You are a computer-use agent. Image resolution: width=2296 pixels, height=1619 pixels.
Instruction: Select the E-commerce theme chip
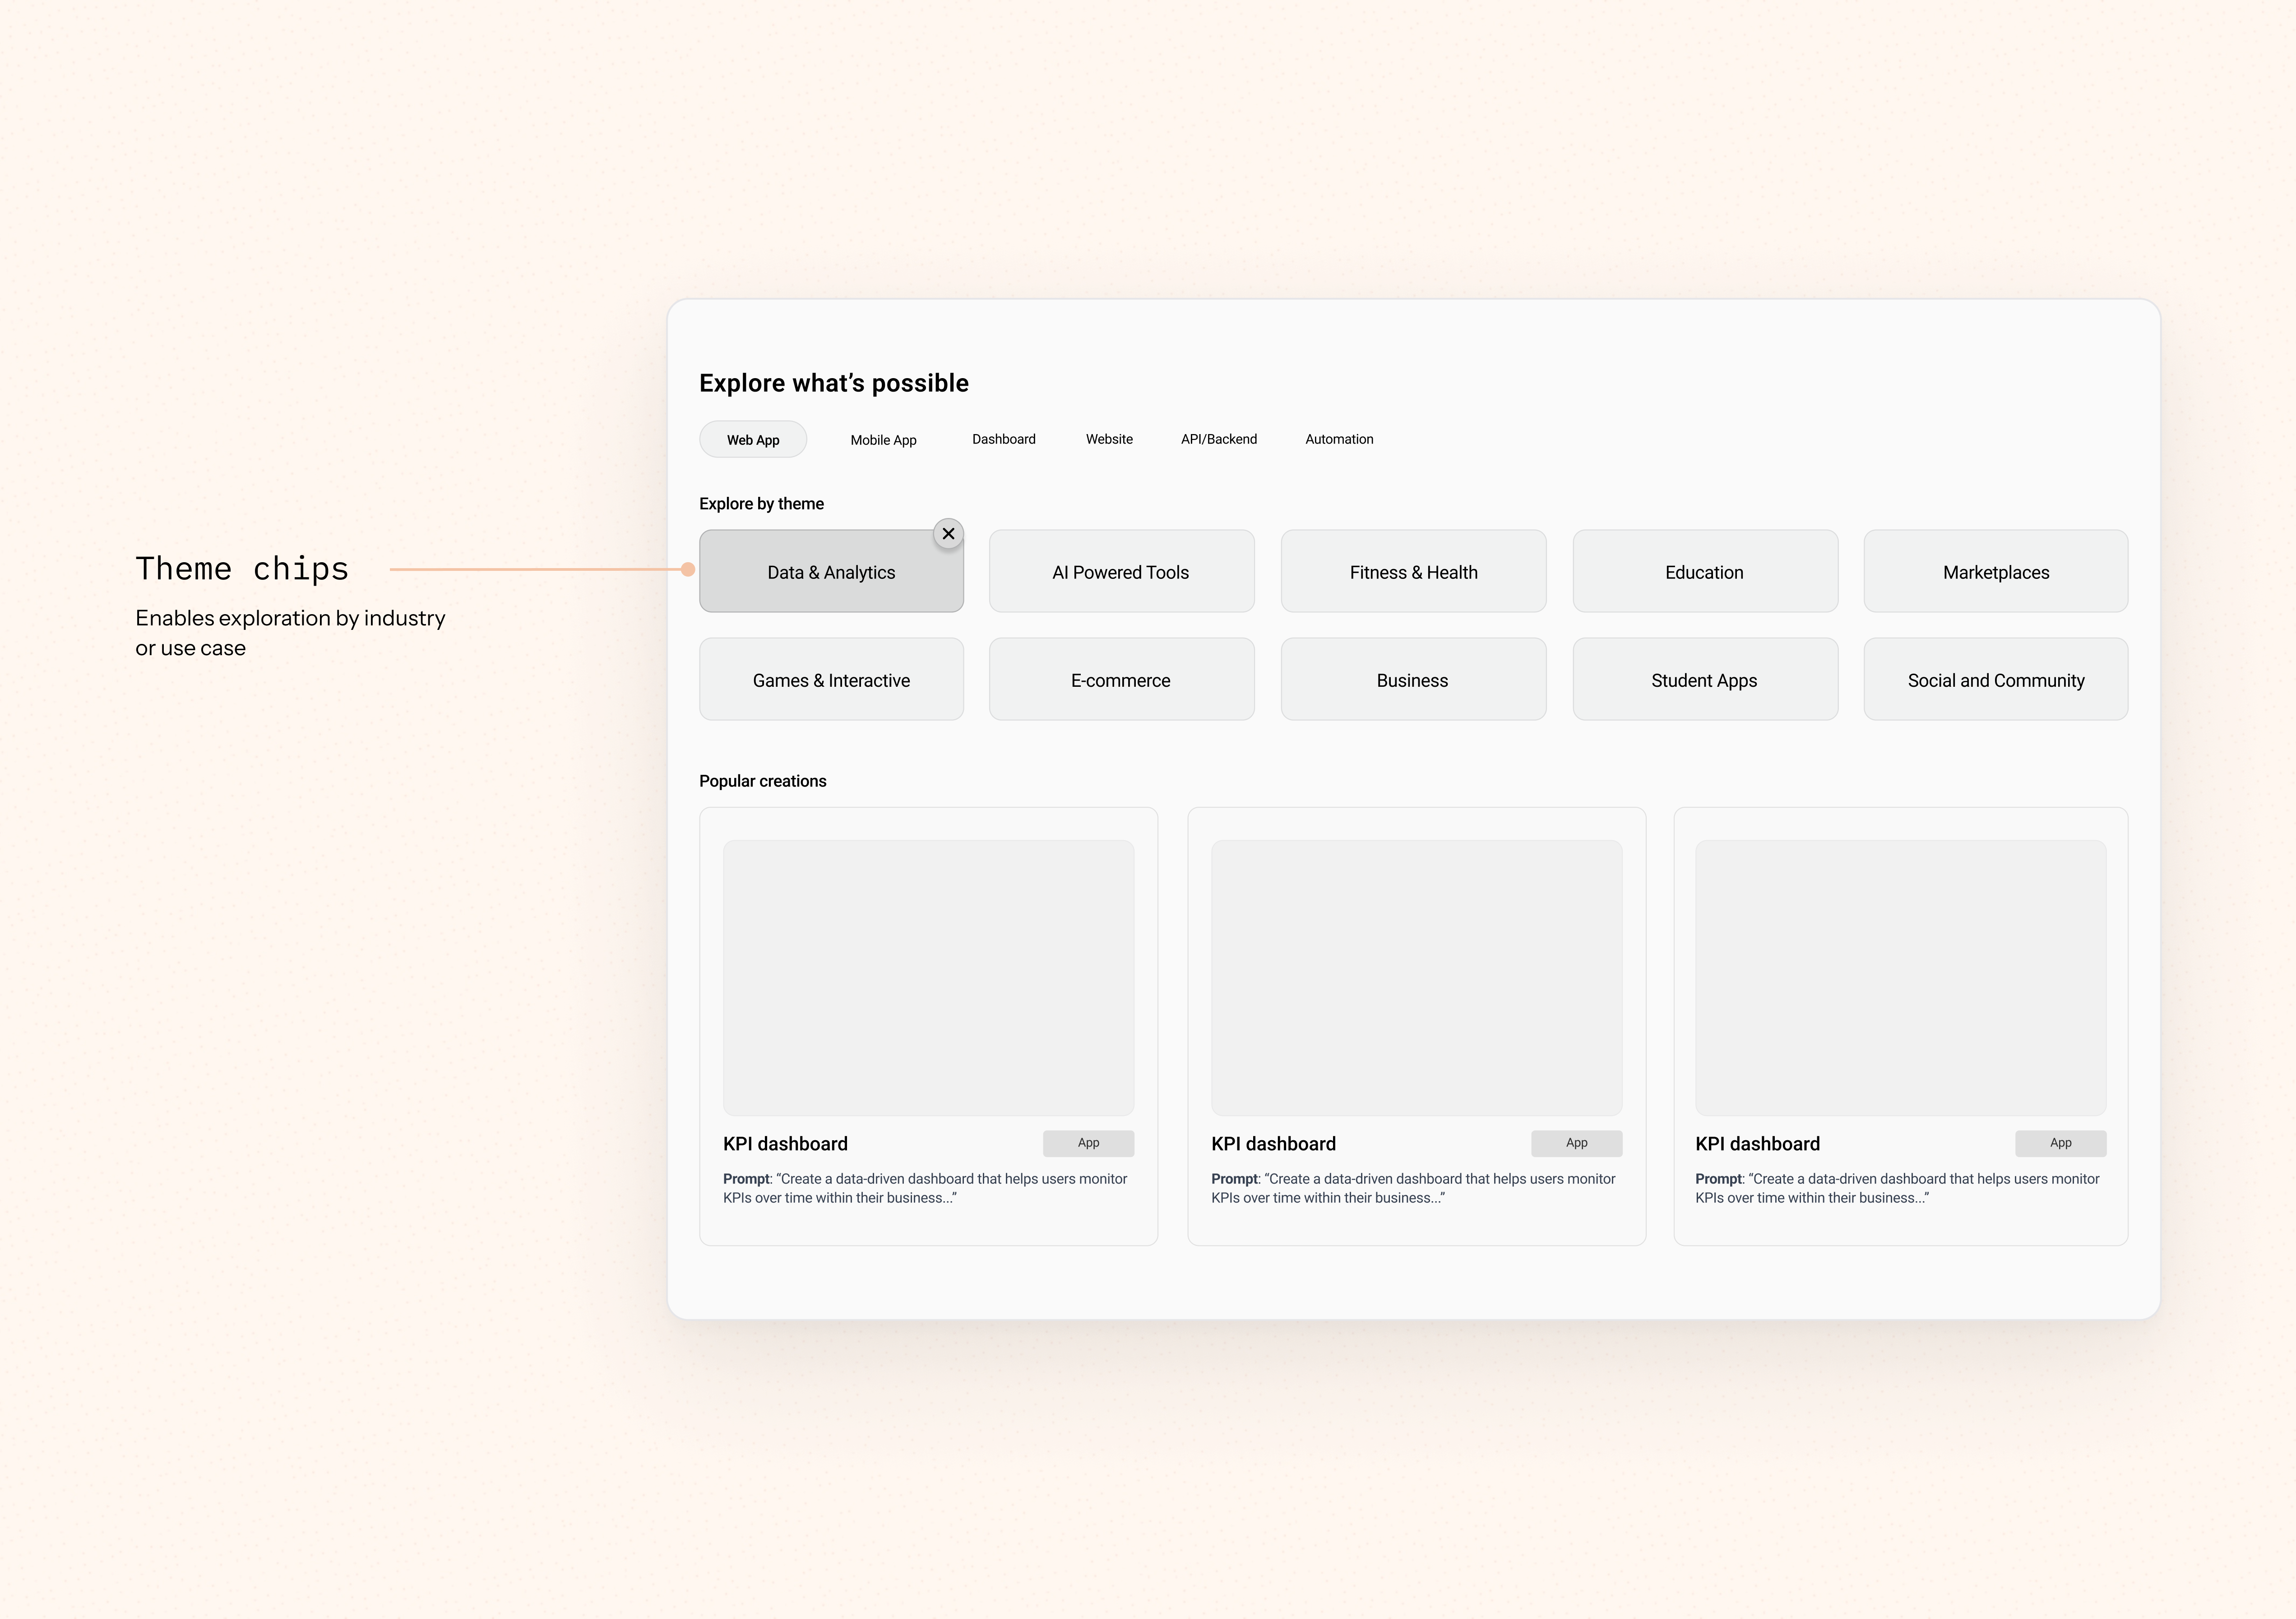1121,680
